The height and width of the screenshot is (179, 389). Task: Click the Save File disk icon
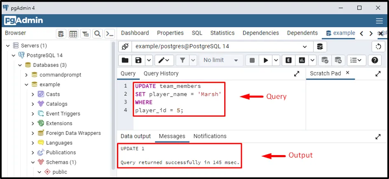(138, 60)
